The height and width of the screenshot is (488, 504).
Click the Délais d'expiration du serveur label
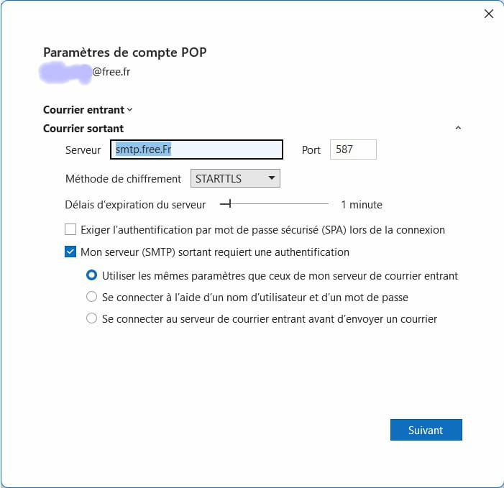[135, 205]
